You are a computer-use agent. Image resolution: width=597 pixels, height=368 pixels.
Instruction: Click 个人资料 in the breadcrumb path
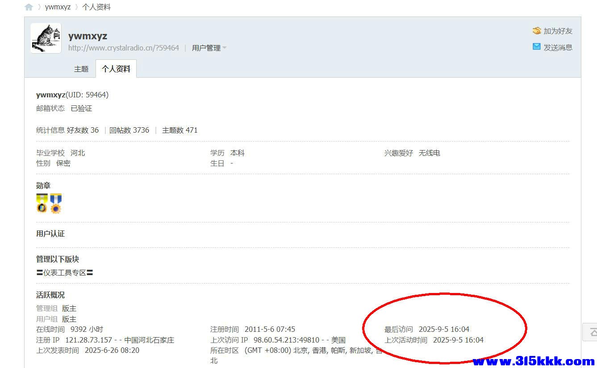click(96, 7)
